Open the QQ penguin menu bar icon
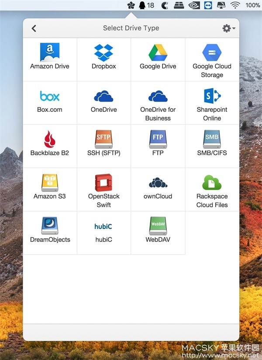262x360 pixels. [142, 5]
